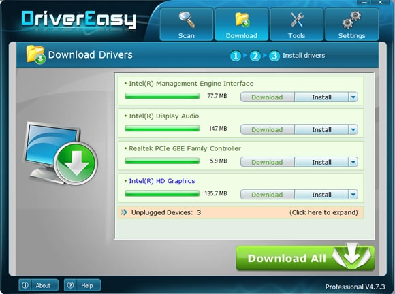Download Intel Management Engine Interface driver
Viewport: 395px width, 294px height.
pyautogui.click(x=267, y=97)
